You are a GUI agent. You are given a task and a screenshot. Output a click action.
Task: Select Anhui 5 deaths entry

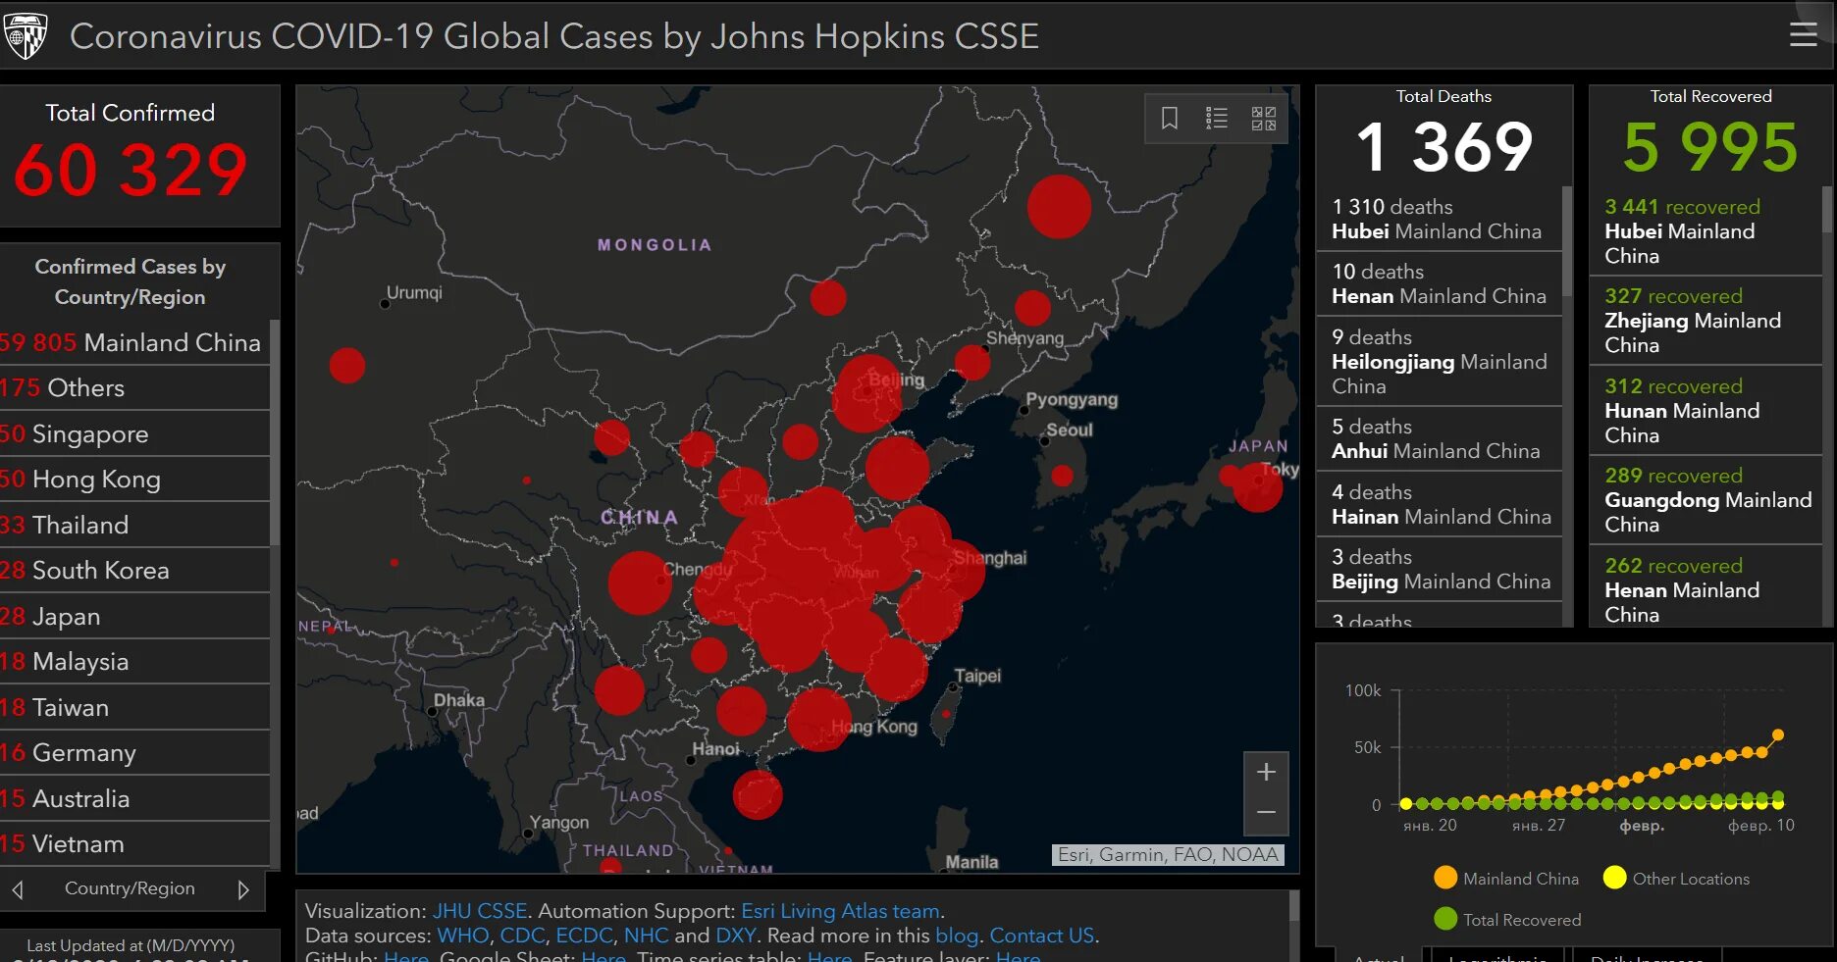pos(1439,438)
